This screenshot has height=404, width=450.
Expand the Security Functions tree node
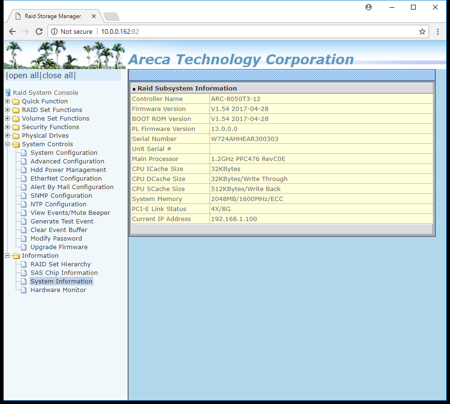8,127
